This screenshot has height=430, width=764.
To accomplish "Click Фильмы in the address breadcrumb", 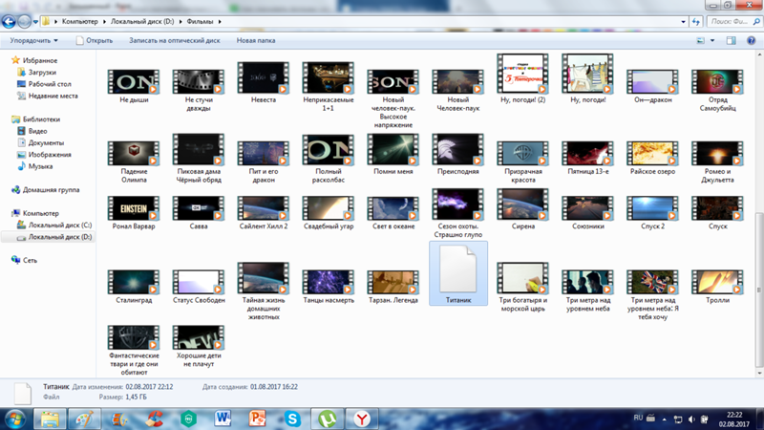I will pyautogui.click(x=200, y=21).
